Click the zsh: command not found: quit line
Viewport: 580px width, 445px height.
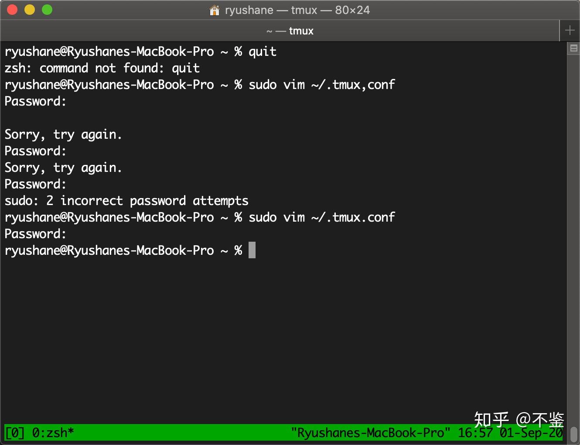click(102, 68)
